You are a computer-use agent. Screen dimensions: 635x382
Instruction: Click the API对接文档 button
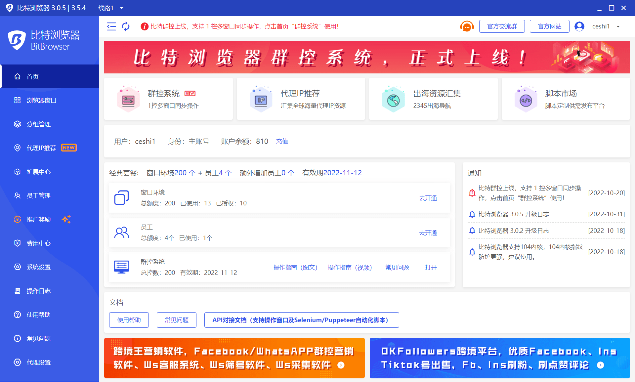point(301,320)
